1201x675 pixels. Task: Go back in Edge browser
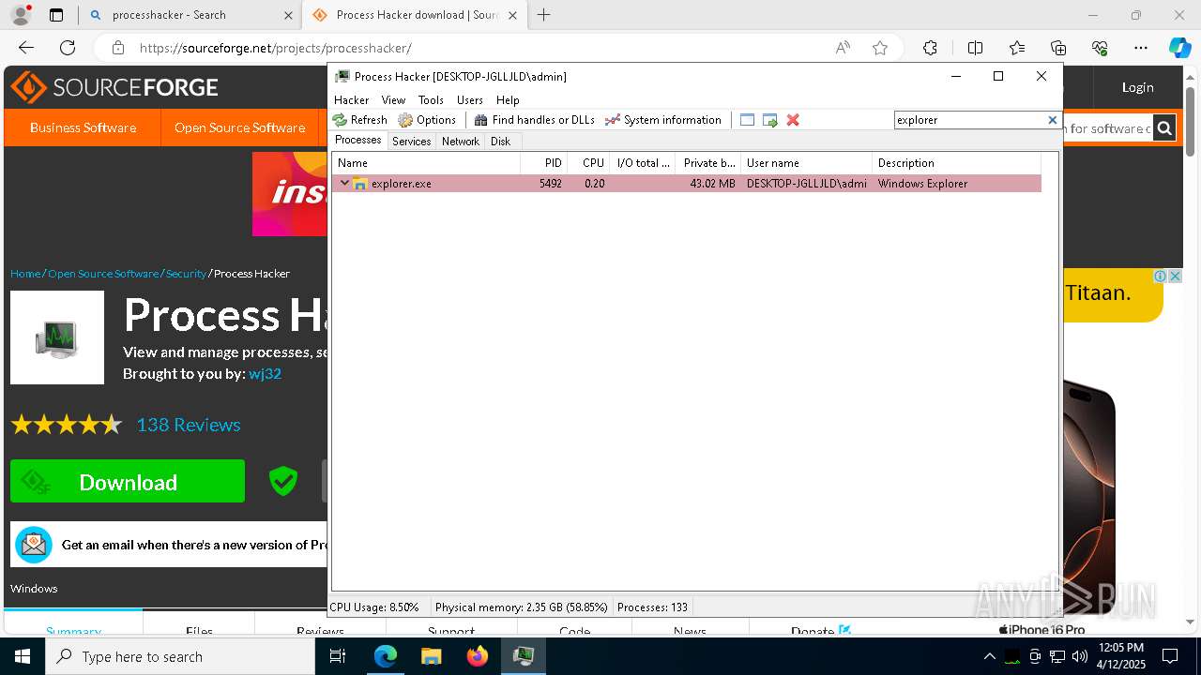click(26, 48)
